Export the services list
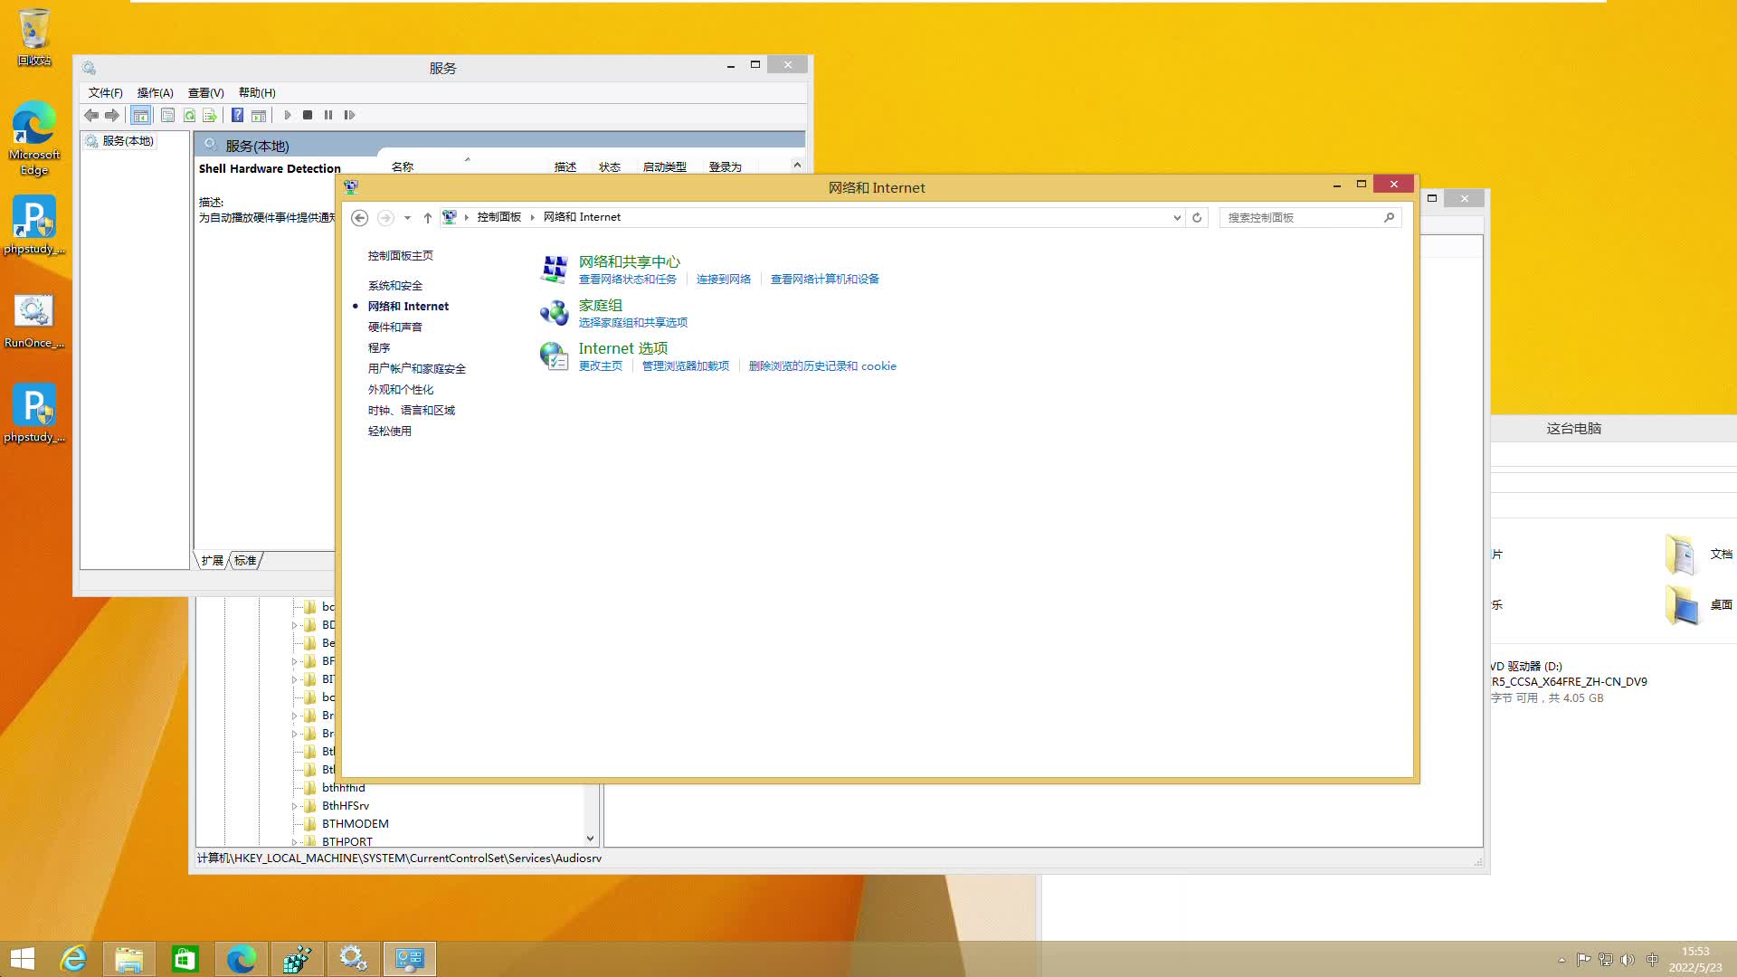 (210, 115)
